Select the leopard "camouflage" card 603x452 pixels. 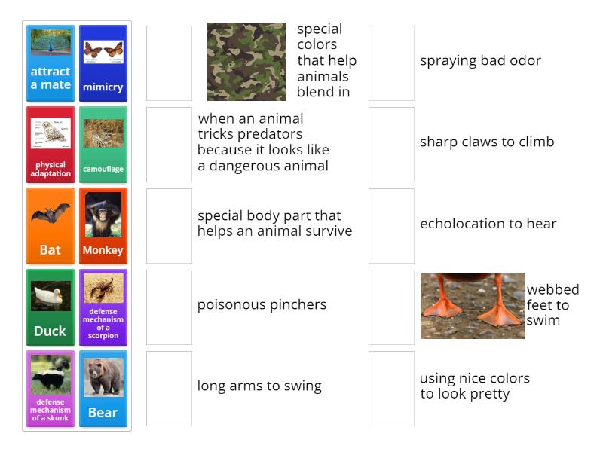[103, 143]
